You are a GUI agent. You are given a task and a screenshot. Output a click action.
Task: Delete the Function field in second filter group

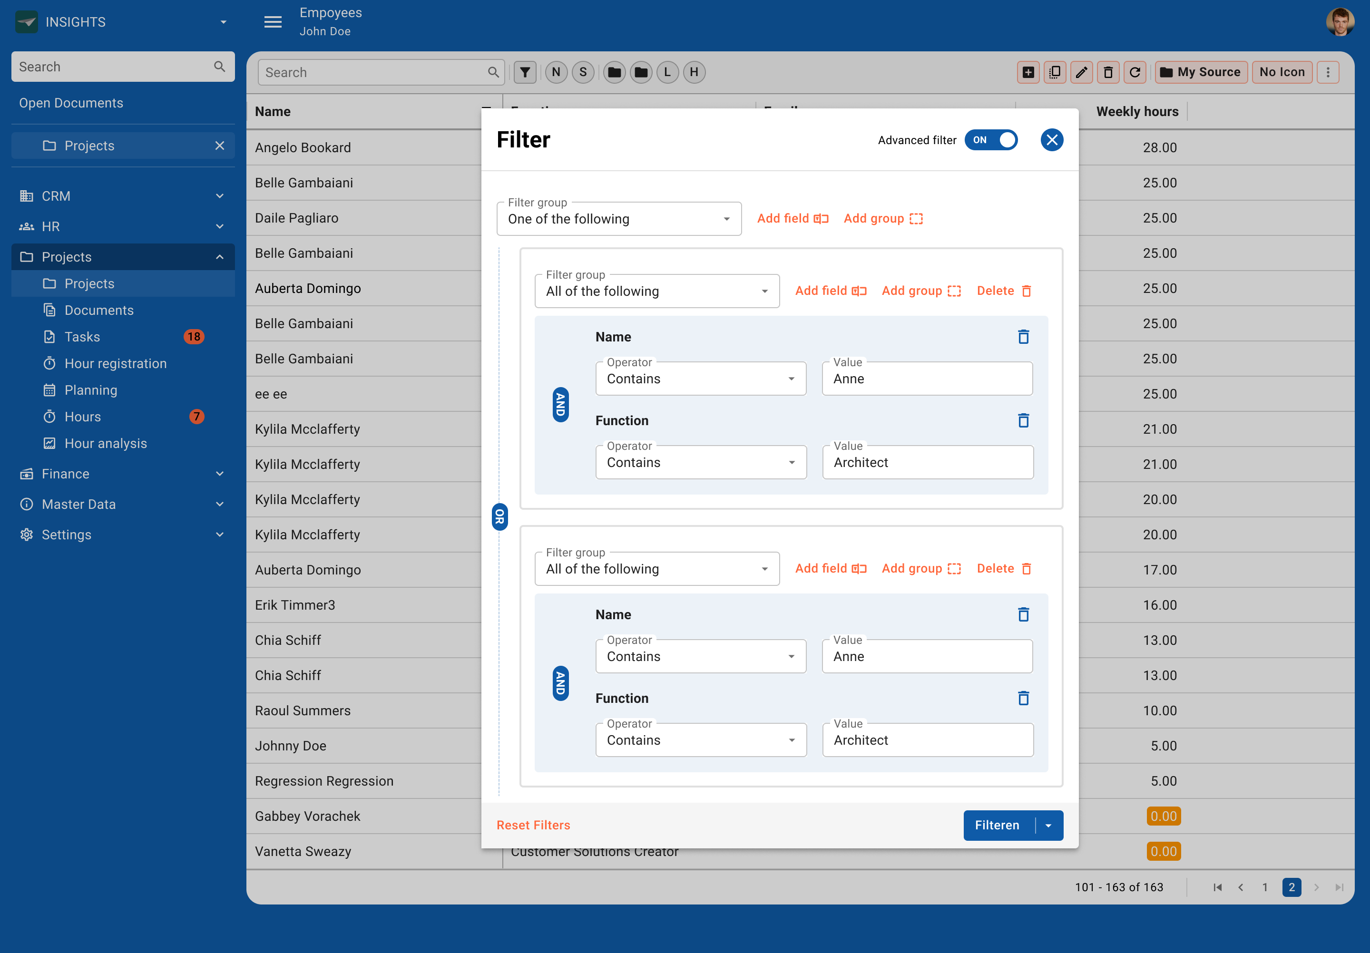point(1023,699)
